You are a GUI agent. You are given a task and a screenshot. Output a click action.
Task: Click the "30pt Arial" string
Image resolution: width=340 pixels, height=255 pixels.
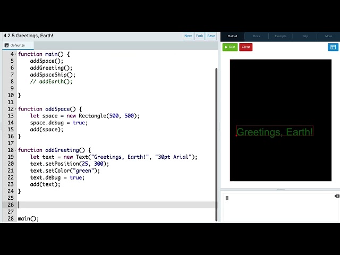pos(173,157)
